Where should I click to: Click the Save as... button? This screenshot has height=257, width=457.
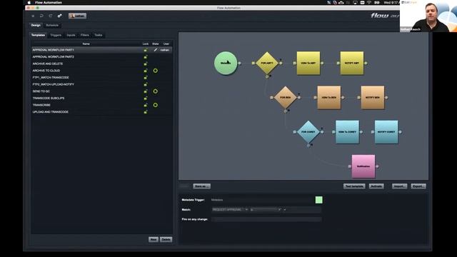(201, 186)
